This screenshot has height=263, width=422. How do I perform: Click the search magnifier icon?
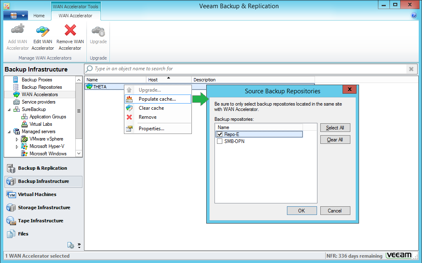tap(89, 69)
